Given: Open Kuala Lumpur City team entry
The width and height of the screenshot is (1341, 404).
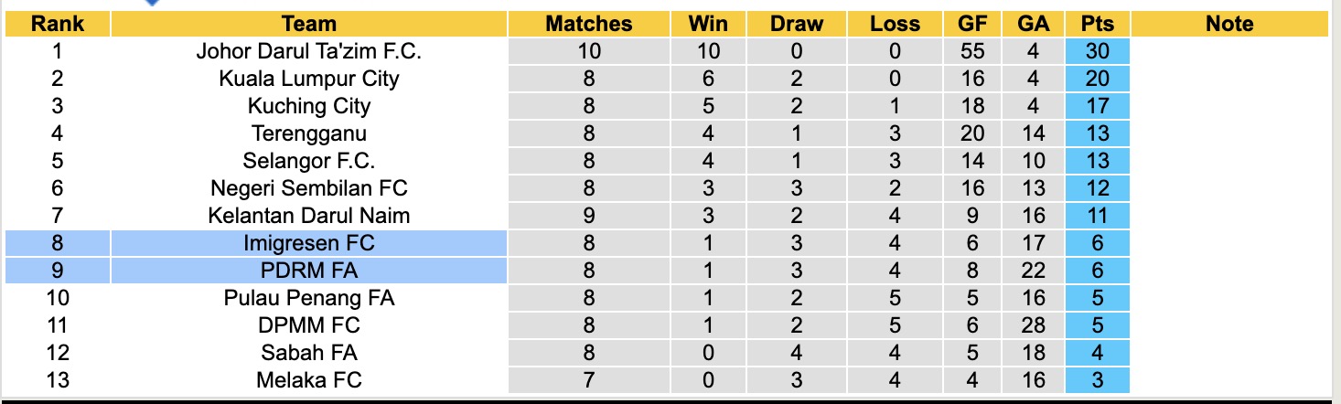Looking at the screenshot, I should click(309, 79).
